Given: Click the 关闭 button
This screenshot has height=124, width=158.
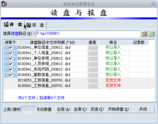Looking at the screenshot, I should pyautogui.click(x=143, y=109).
